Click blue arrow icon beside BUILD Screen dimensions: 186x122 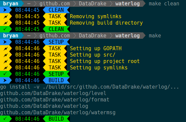coord(5,81)
